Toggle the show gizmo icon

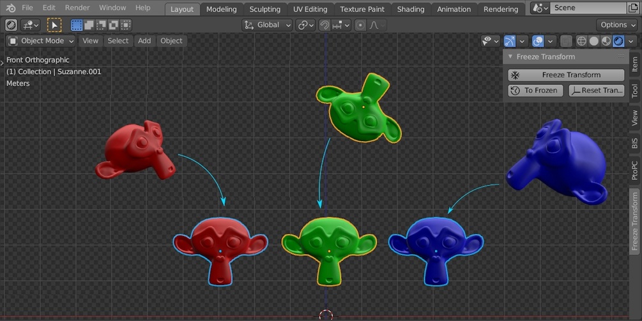click(510, 41)
